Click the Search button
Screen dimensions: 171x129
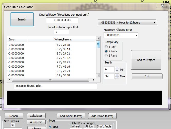22,19
